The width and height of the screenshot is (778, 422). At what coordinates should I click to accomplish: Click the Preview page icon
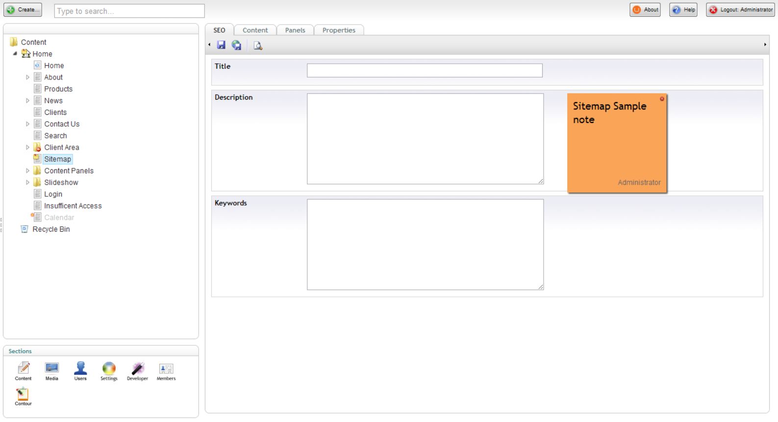(x=257, y=46)
